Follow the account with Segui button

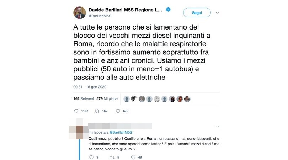click(x=197, y=13)
